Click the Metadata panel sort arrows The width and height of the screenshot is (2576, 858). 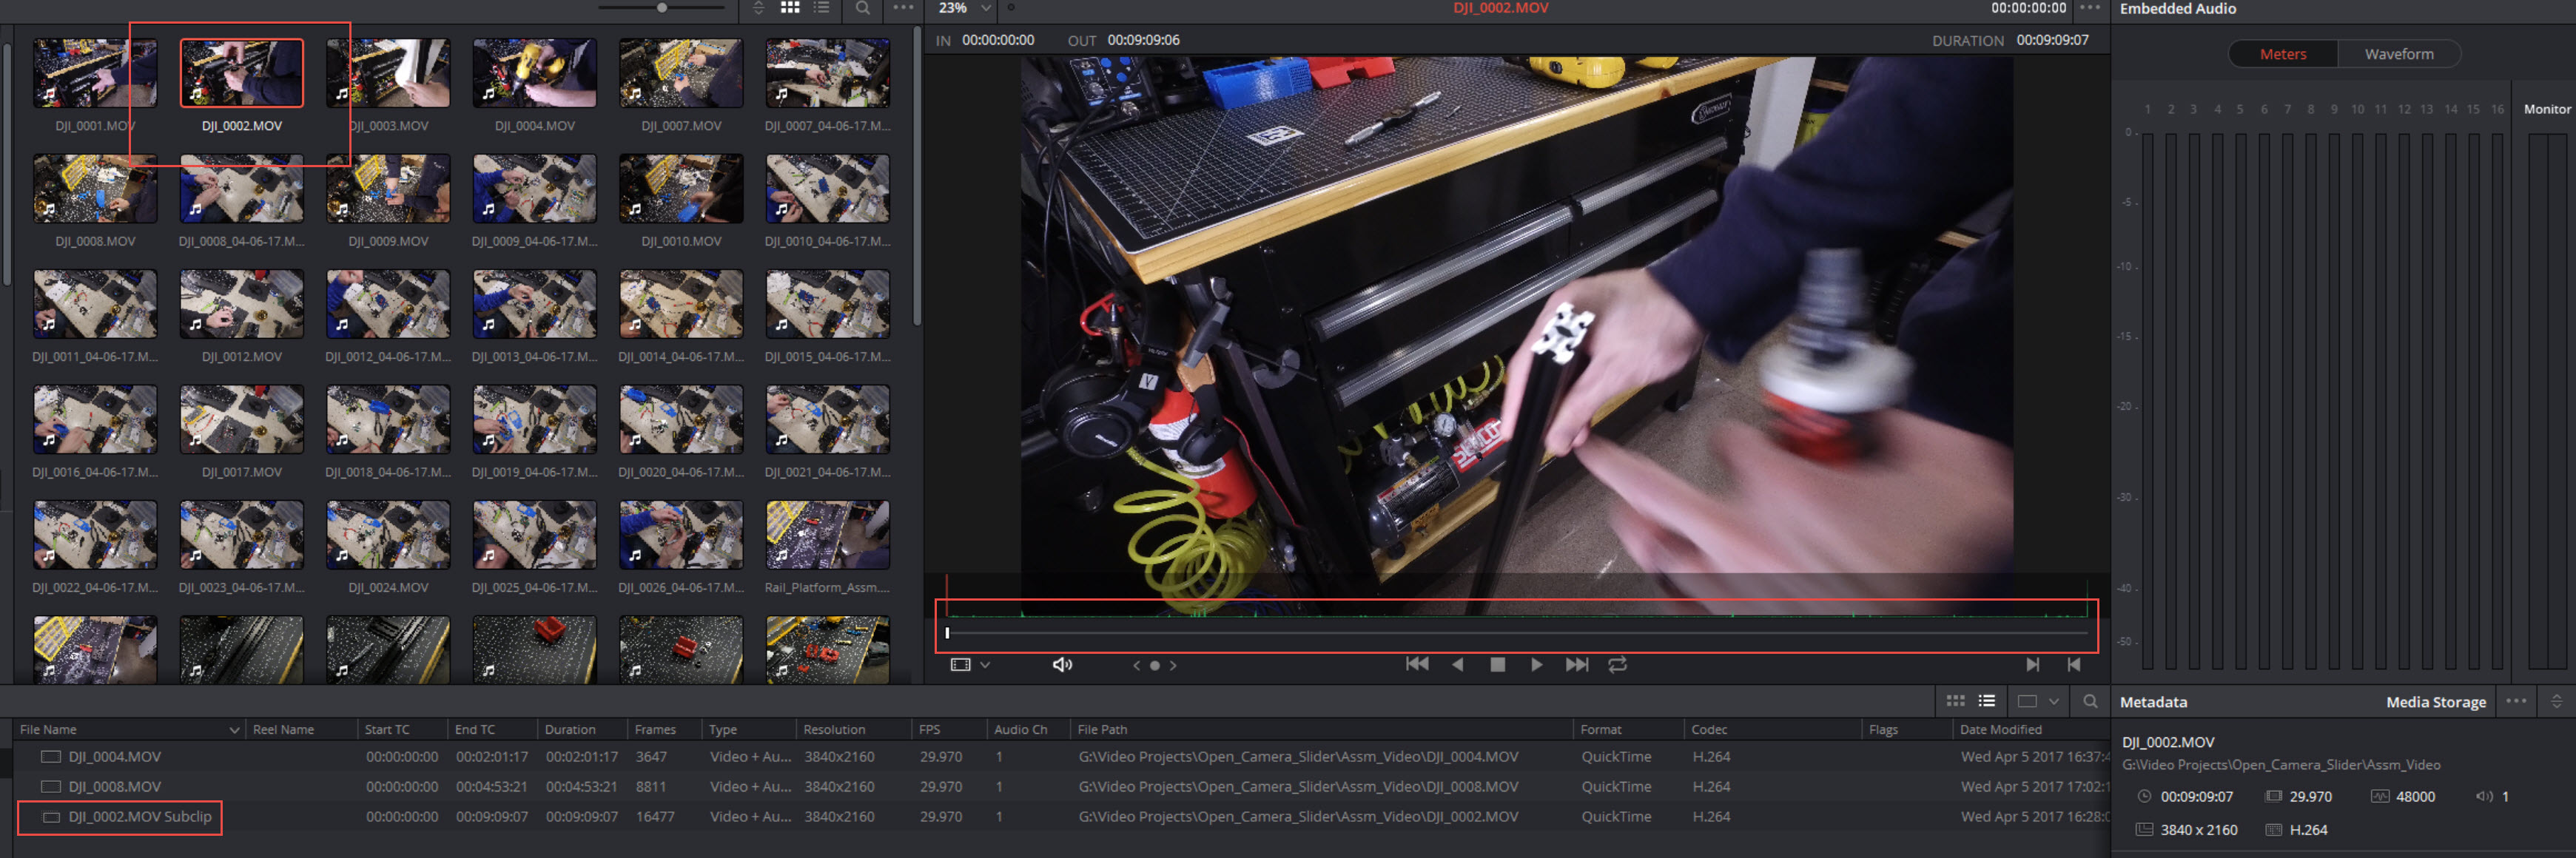click(2556, 702)
